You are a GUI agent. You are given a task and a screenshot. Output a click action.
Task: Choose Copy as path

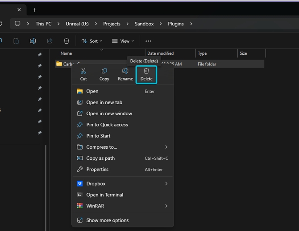click(123, 158)
